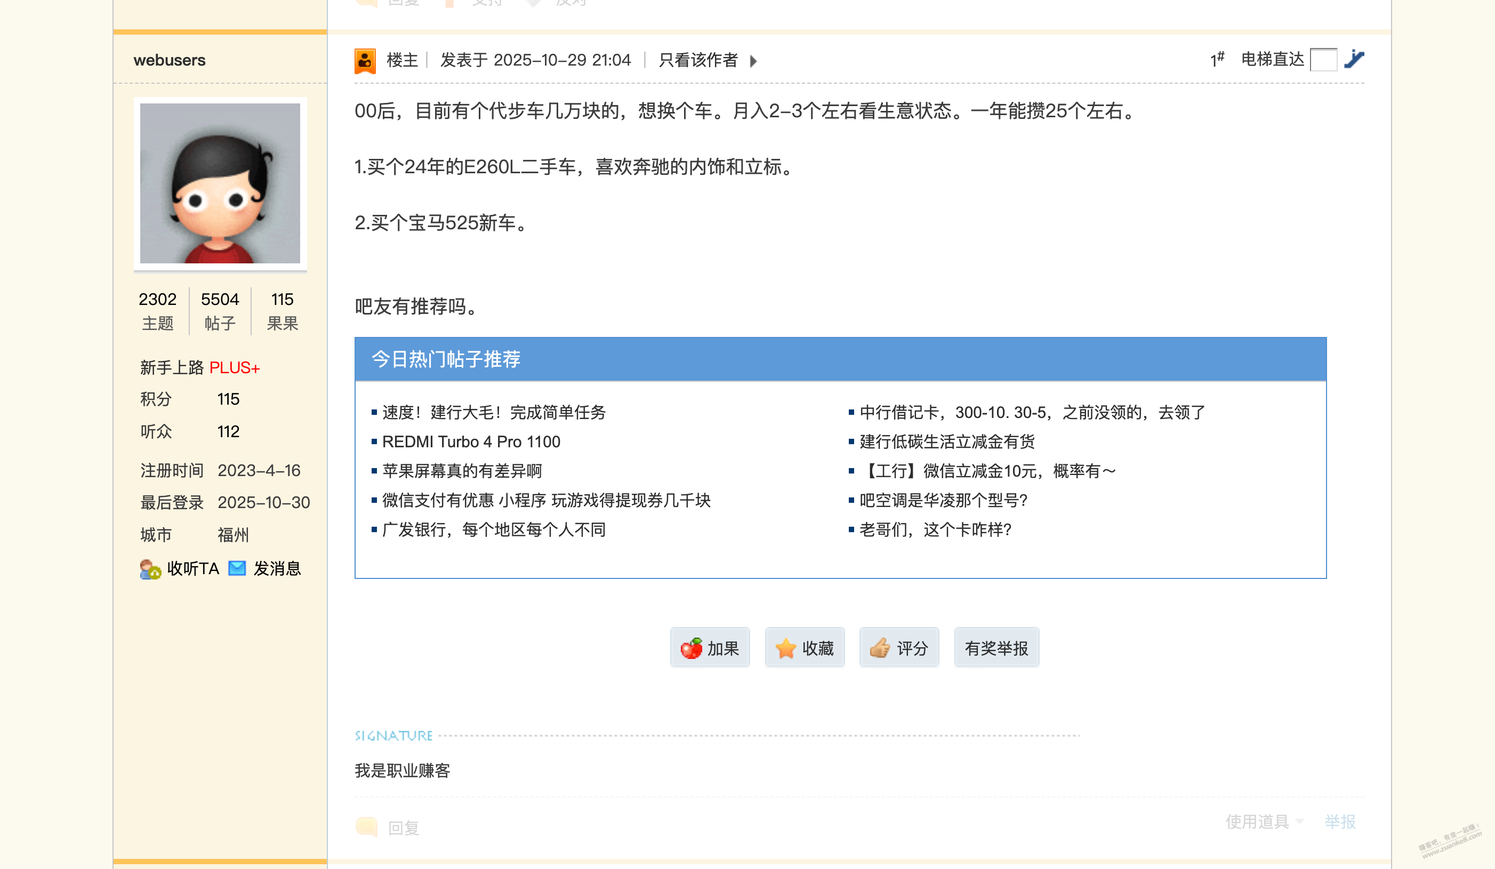Image resolution: width=1495 pixels, height=869 pixels.
Task: Click the 回复 speech bubble at post bottom
Action: pos(367,827)
